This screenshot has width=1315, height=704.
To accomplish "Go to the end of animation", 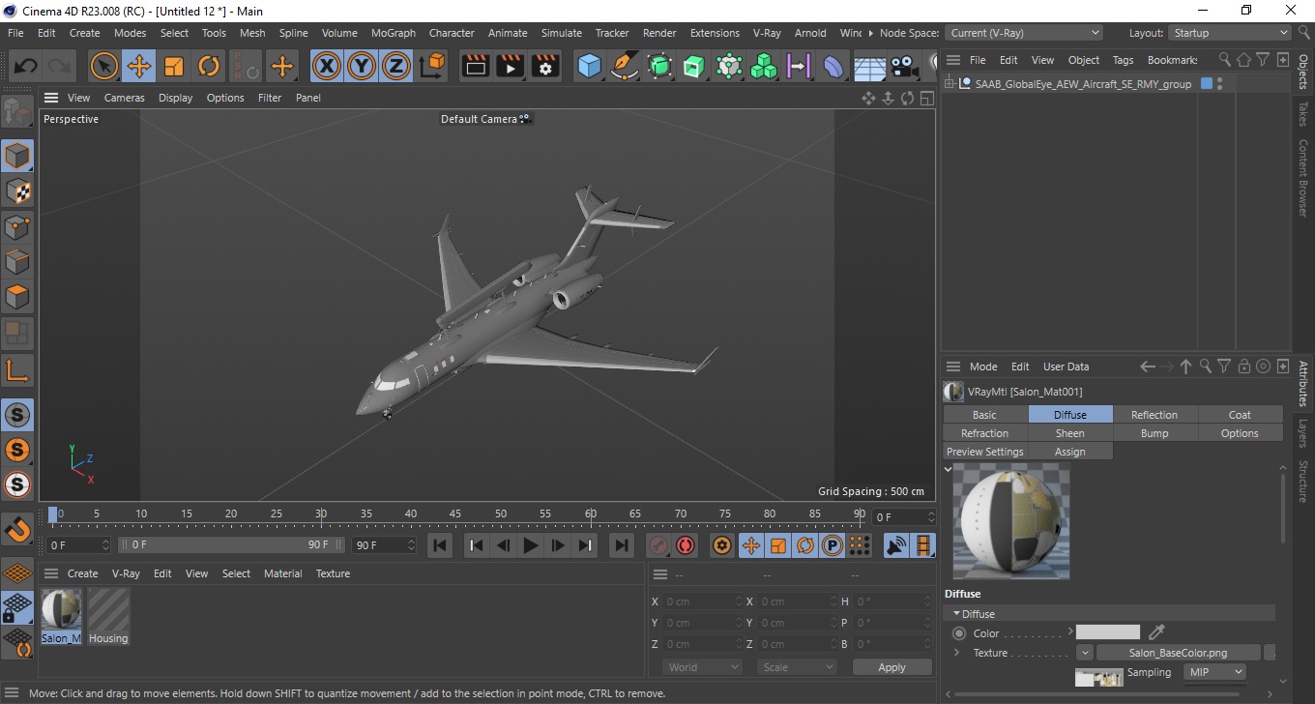I will click(x=622, y=545).
